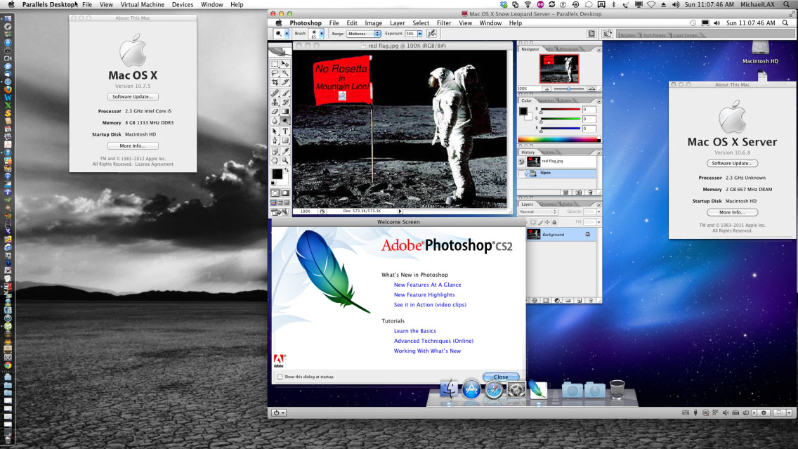
Task: Pick the Zoom magnifier tool
Action: [285, 160]
